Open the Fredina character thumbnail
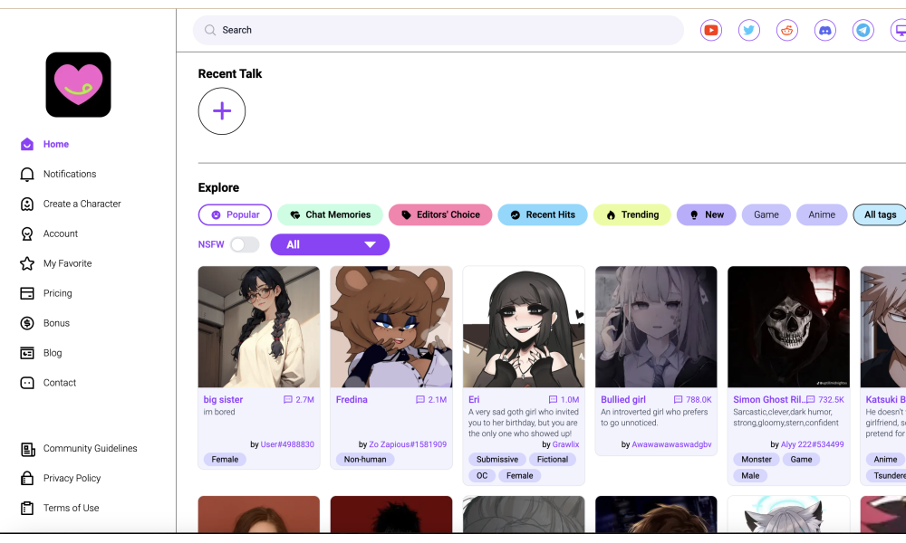Image resolution: width=906 pixels, height=543 pixels. click(x=391, y=327)
